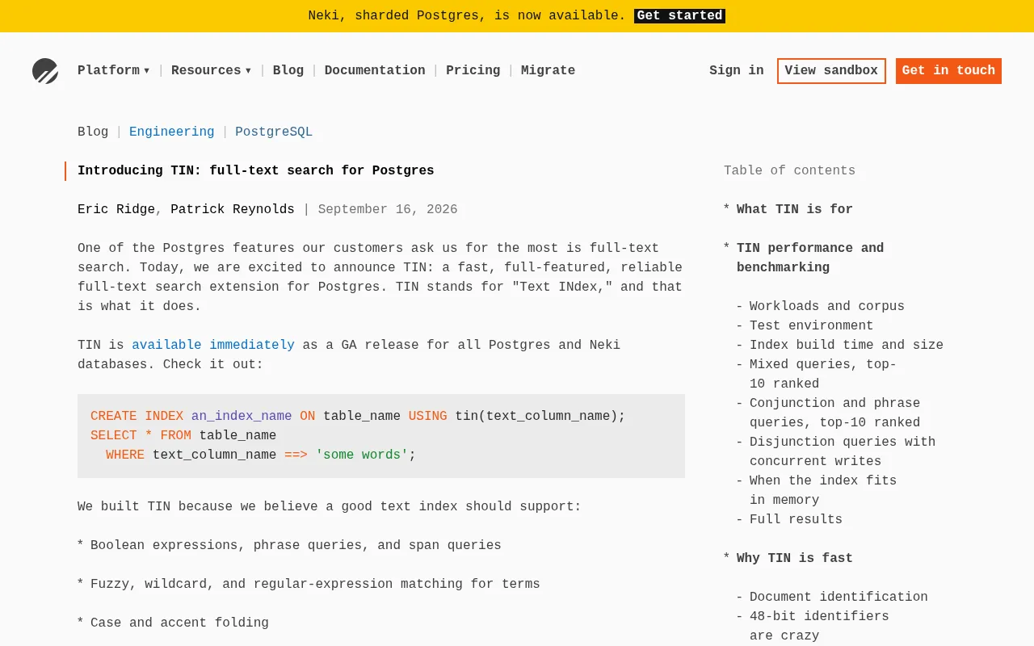The image size is (1034, 646).
Task: Expand the Resources dropdown menu
Action: 212,70
